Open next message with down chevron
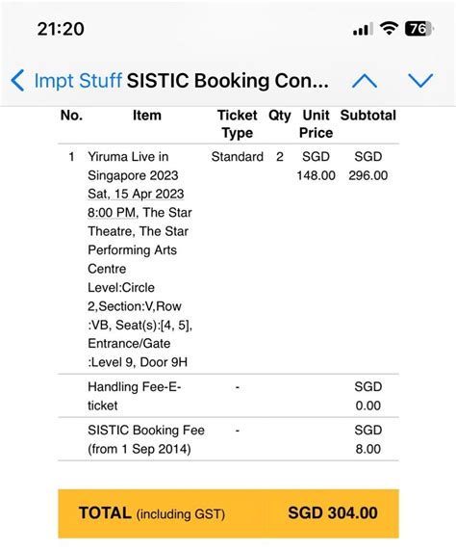 [420, 81]
